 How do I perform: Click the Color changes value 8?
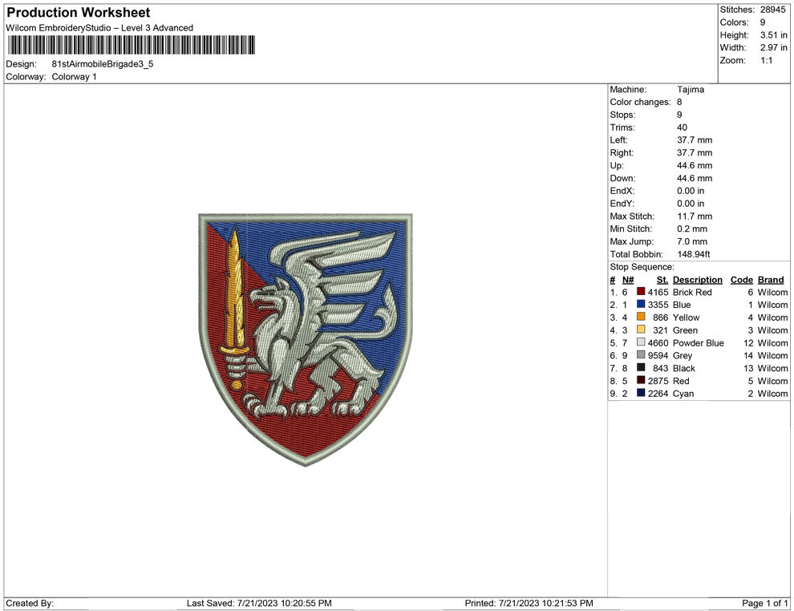point(679,103)
